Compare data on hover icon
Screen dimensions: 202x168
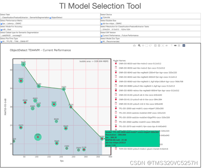(x=179, y=45)
